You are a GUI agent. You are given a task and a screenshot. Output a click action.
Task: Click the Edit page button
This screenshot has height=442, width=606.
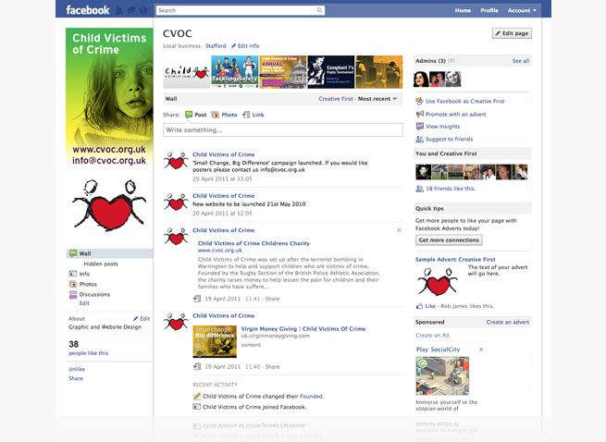pos(512,33)
